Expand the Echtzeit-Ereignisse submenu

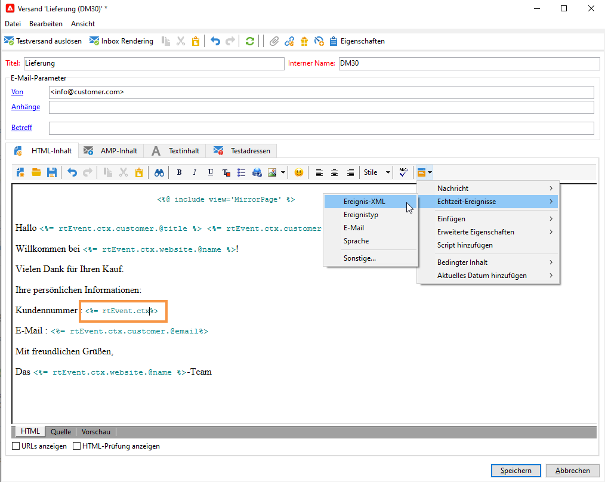pyautogui.click(x=489, y=202)
